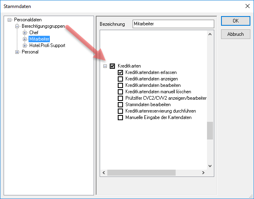This screenshot has width=254, height=199.
Task: Click the Kreditkarten label text
Action: [129, 66]
